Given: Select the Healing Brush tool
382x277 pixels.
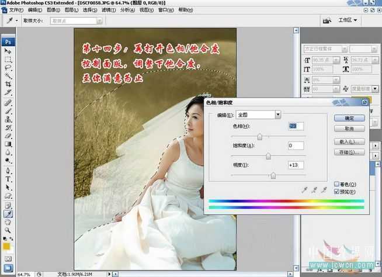Looking at the screenshot, I should pos(8,103).
